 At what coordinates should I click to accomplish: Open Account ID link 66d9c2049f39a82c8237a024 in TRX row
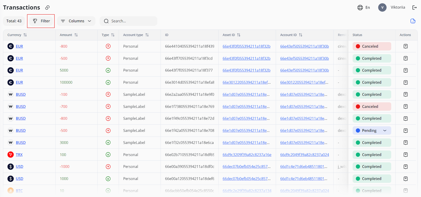(304, 155)
